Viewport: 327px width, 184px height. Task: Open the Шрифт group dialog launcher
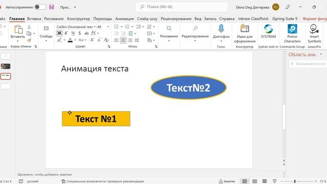pyautogui.click(x=109, y=47)
